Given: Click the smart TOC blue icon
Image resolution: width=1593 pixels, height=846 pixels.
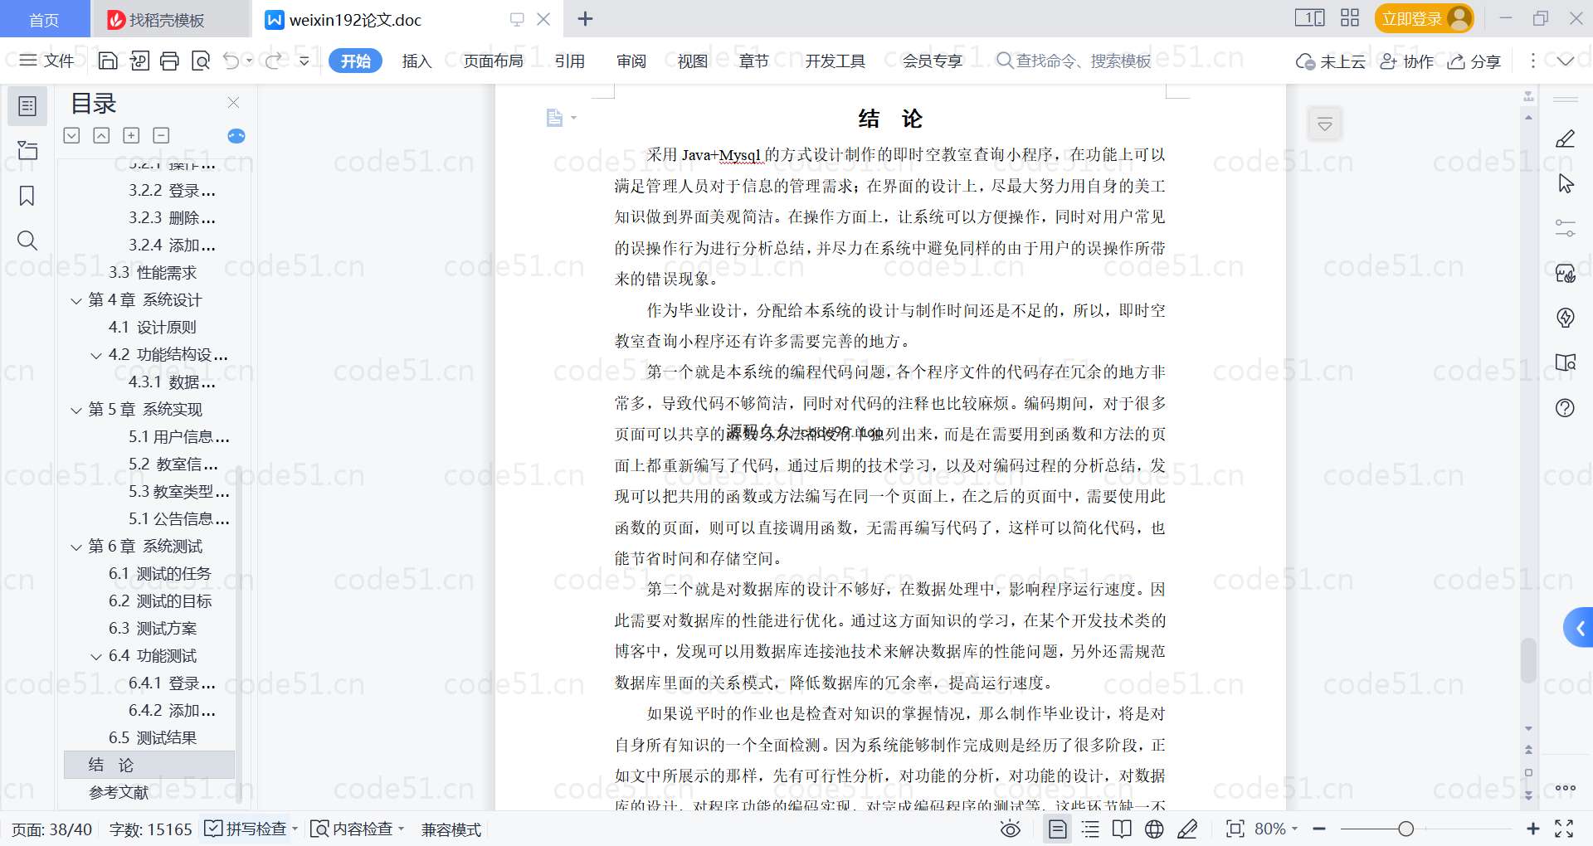Looking at the screenshot, I should (x=236, y=136).
